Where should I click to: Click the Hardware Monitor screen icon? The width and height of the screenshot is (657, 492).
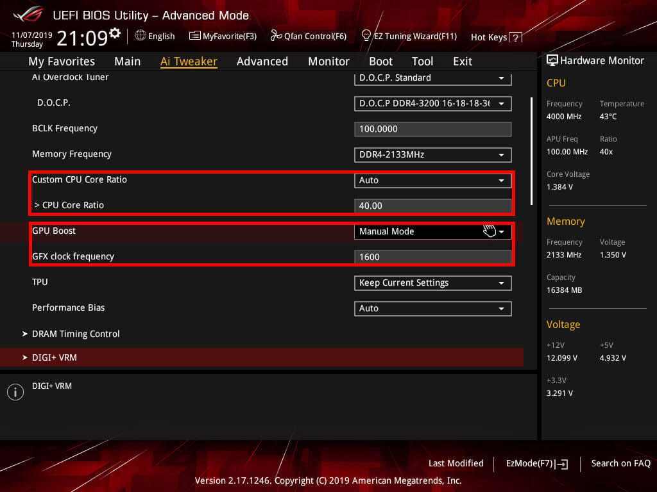[552, 61]
